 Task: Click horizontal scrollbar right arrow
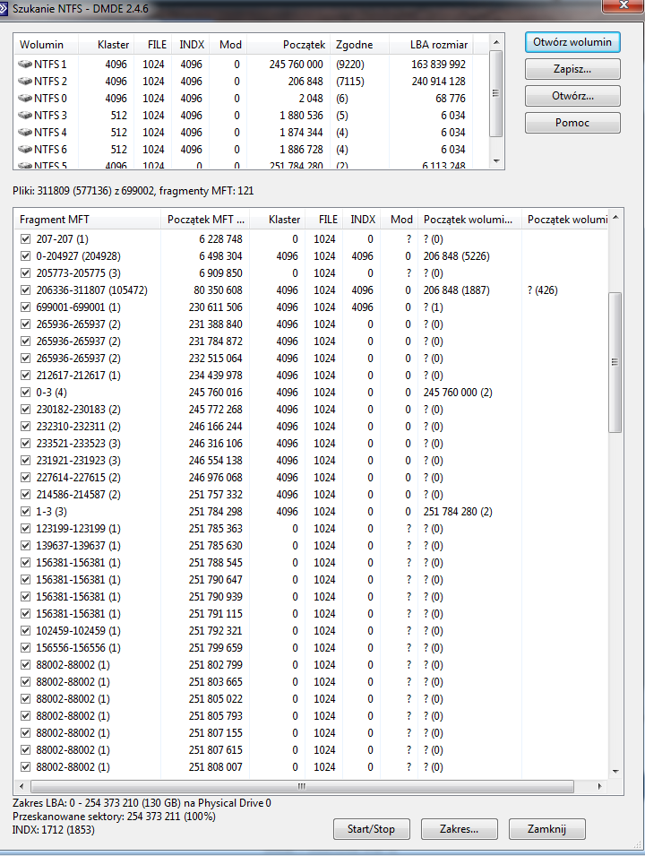click(599, 787)
